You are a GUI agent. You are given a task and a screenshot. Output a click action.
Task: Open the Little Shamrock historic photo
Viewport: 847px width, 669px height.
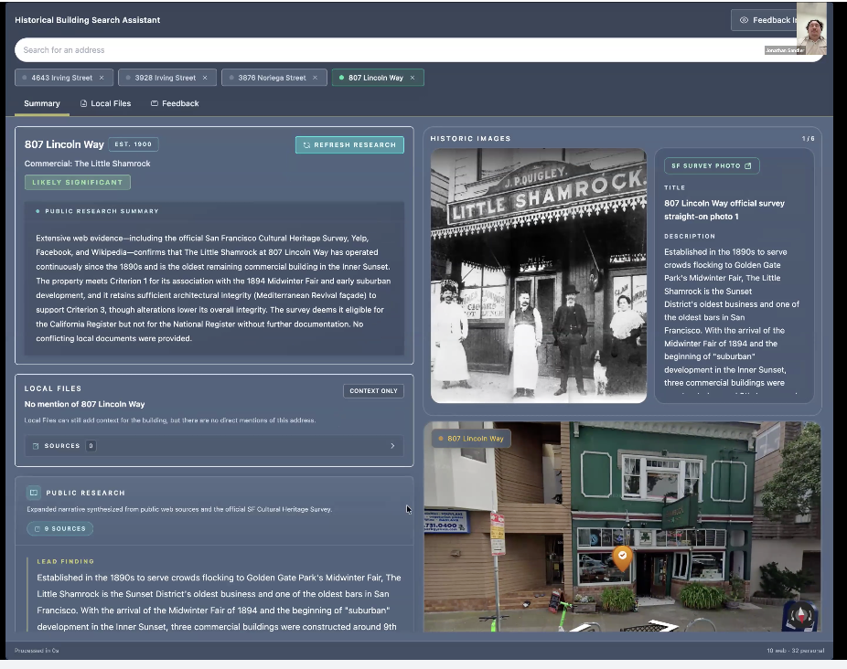tap(539, 276)
